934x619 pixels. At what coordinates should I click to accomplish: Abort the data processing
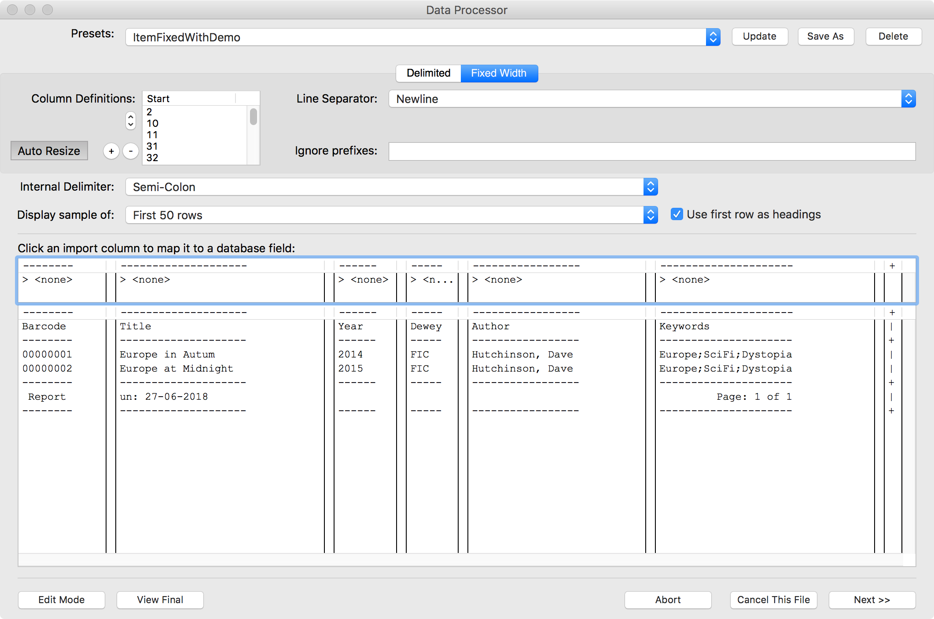[x=668, y=600]
